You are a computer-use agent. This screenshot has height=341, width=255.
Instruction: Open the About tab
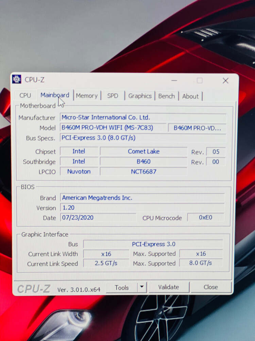[190, 97]
